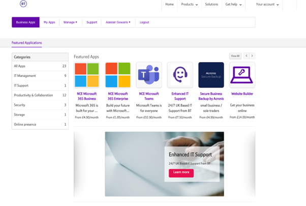Screen dimensions: 306x206
Task: Select Productivity & Collaboration category
Action: pyautogui.click(x=40, y=95)
